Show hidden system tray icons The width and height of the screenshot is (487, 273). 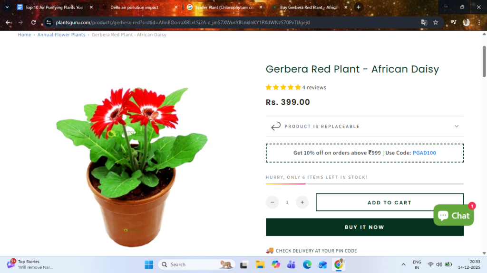(x=403, y=264)
